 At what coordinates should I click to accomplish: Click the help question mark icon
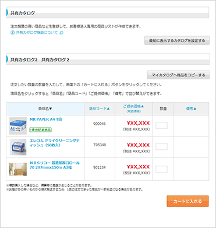tap(12, 33)
